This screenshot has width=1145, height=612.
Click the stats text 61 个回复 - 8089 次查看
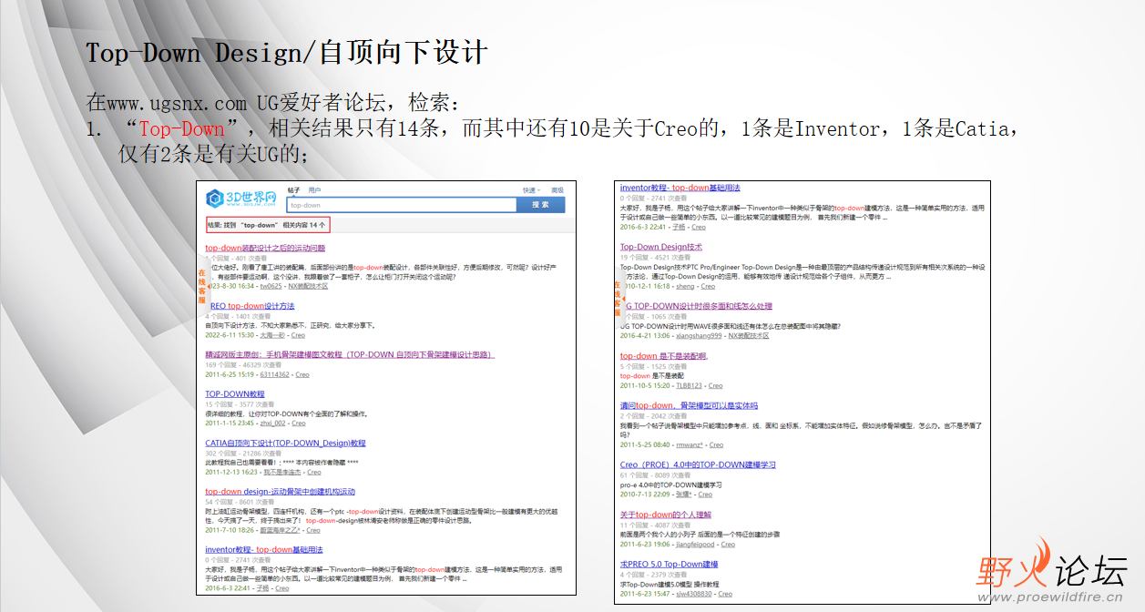coord(657,475)
